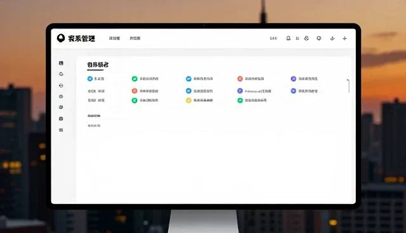This screenshot has height=233, width=406.
Task: Click the bold small label below the icon grid
Action: (94, 116)
